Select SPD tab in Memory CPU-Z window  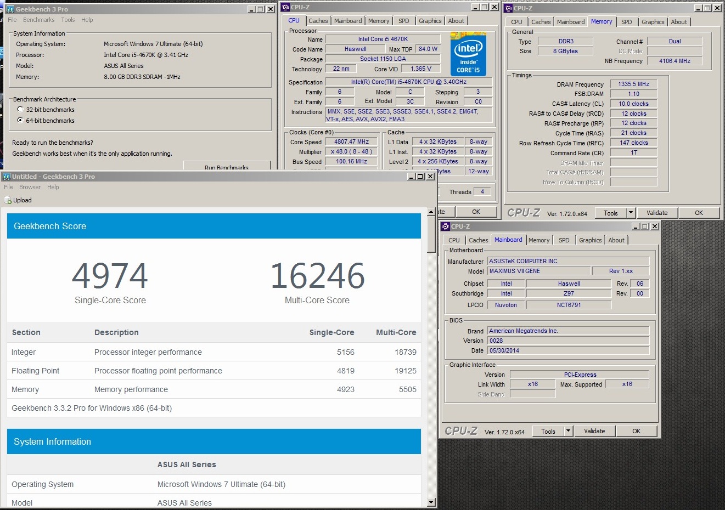click(627, 22)
